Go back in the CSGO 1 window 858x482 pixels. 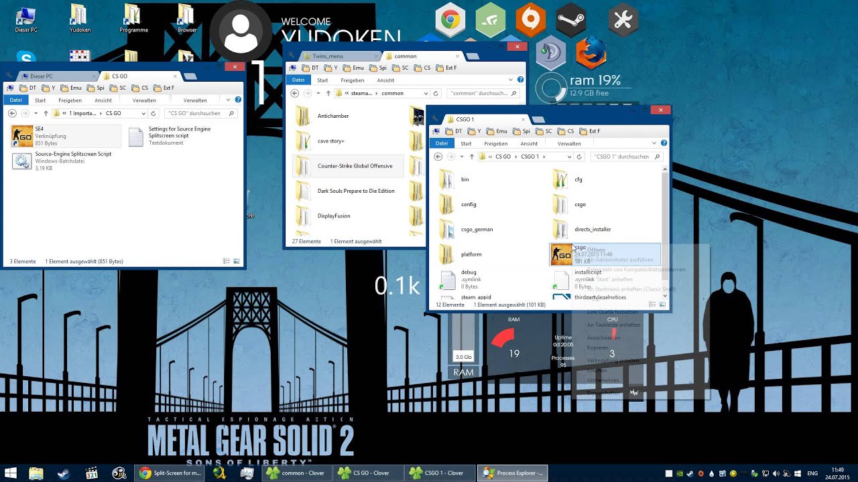click(x=438, y=157)
